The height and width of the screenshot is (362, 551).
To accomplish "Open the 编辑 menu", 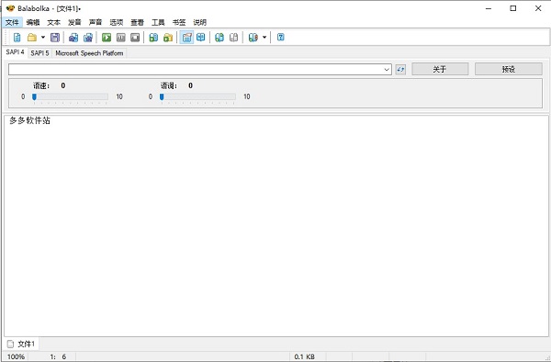I will [33, 22].
